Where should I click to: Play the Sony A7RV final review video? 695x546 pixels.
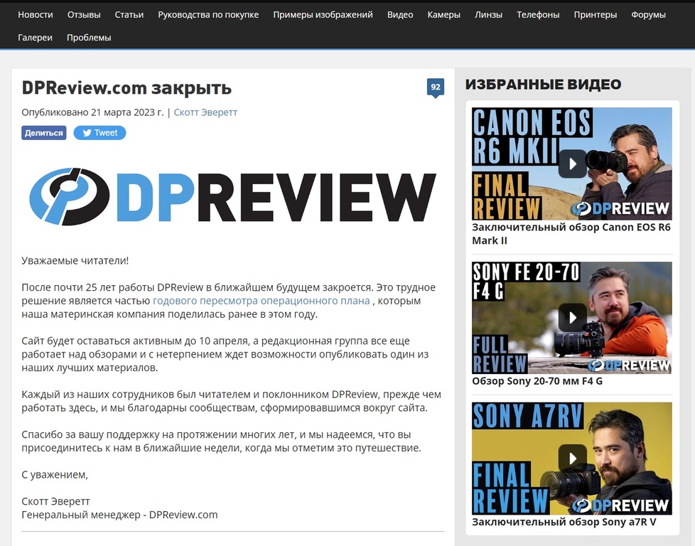tap(572, 458)
